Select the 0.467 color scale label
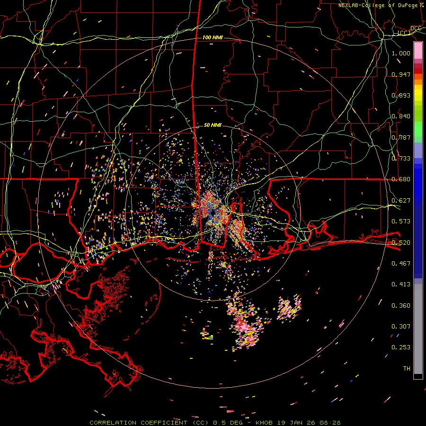The image size is (426, 426). click(x=401, y=263)
